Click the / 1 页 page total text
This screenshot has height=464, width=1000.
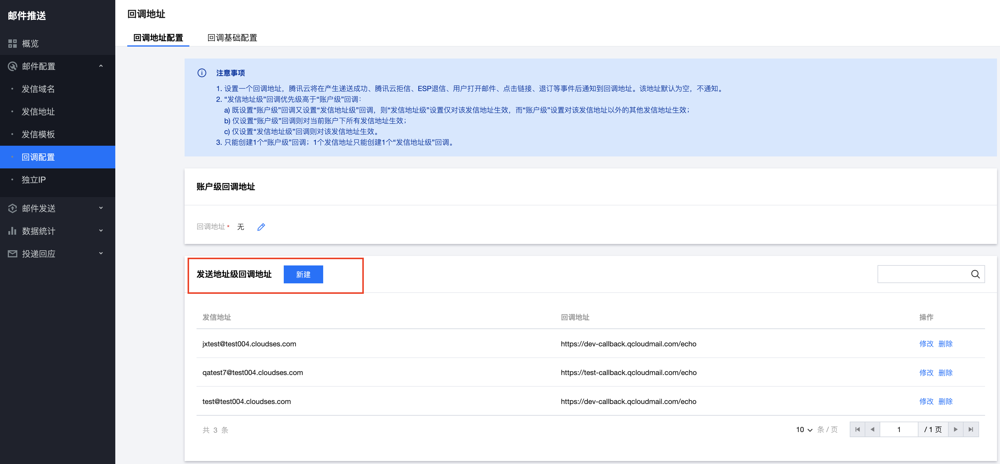tap(933, 429)
